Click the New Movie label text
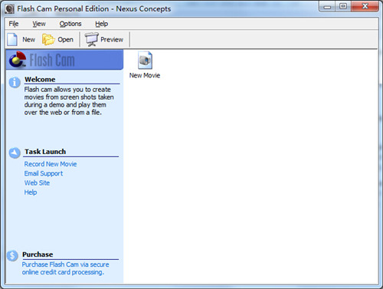The image size is (383, 289). (x=145, y=75)
